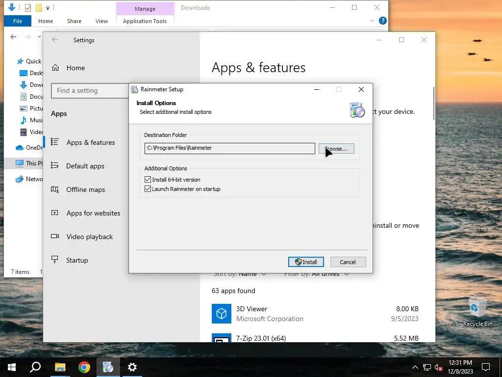Open Offline maps in Settings sidebar
The height and width of the screenshot is (377, 502).
85,189
